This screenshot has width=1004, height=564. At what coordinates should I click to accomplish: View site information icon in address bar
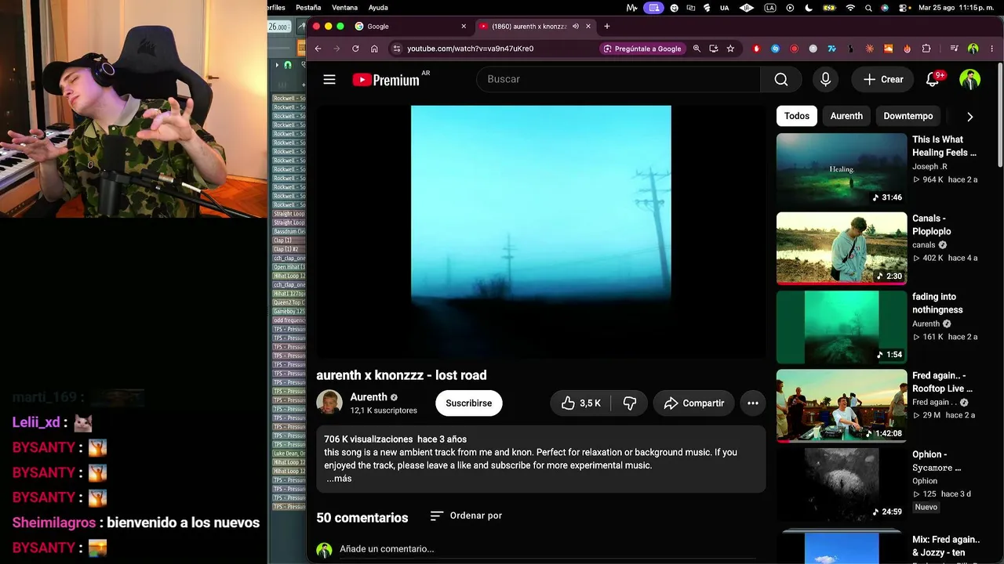tap(397, 49)
